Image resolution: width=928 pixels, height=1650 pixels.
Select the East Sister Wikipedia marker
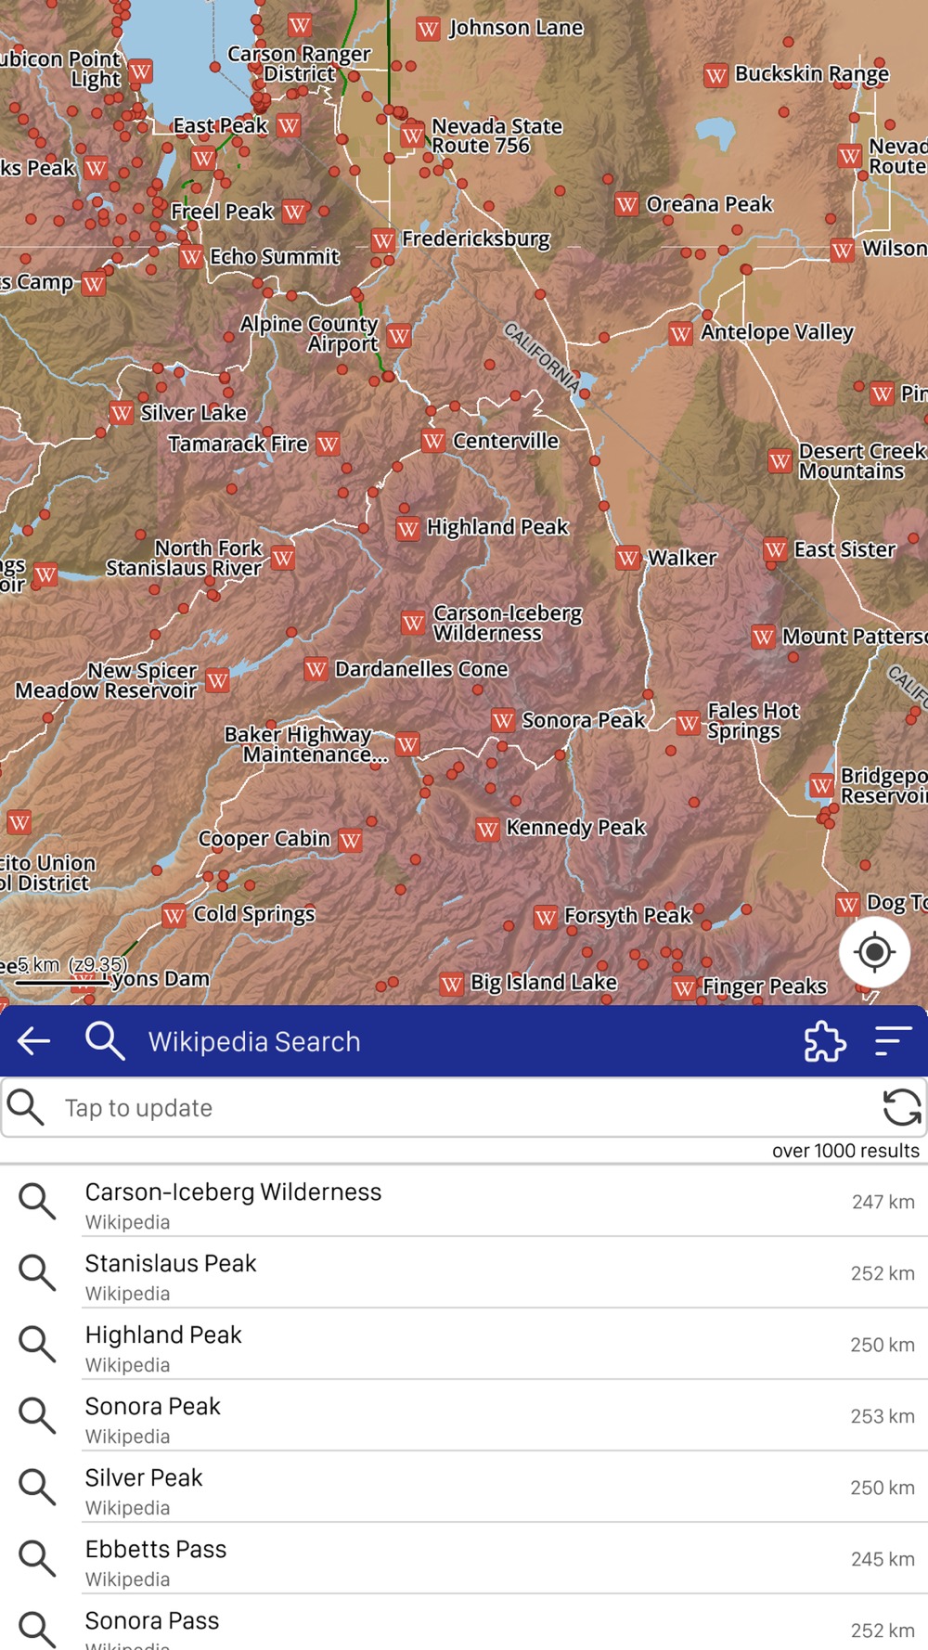[x=775, y=550]
